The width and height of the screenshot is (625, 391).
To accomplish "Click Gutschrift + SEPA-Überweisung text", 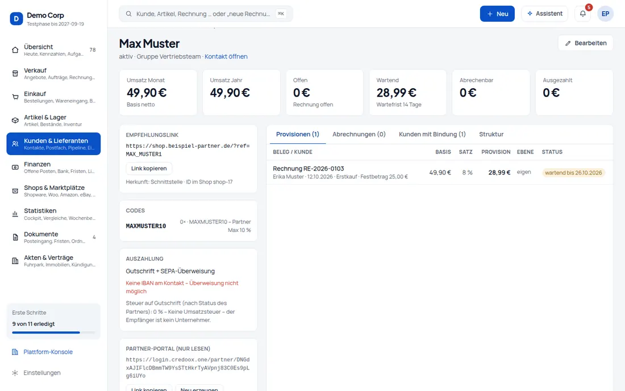I will (170, 271).
